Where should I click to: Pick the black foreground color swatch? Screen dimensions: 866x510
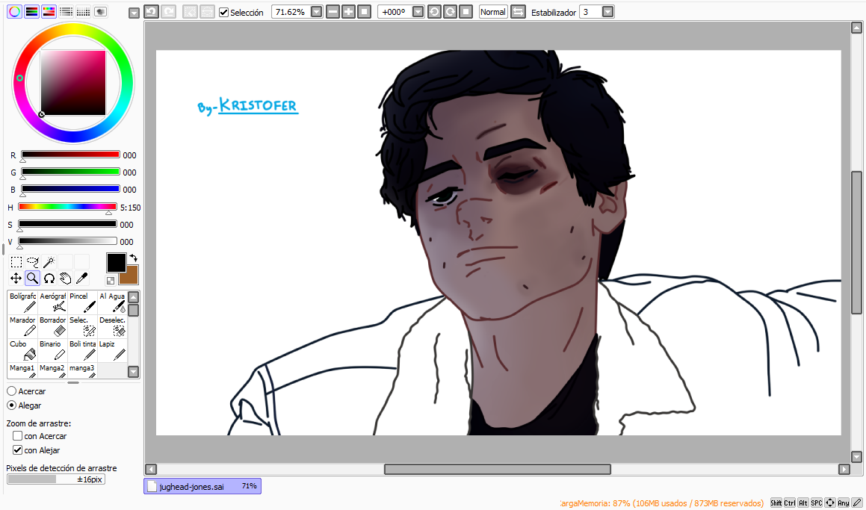tap(116, 263)
